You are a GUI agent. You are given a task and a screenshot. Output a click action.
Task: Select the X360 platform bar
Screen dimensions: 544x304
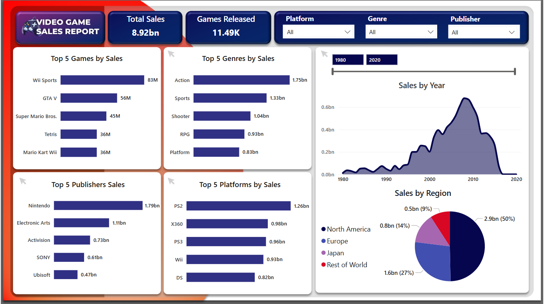pyautogui.click(x=227, y=224)
